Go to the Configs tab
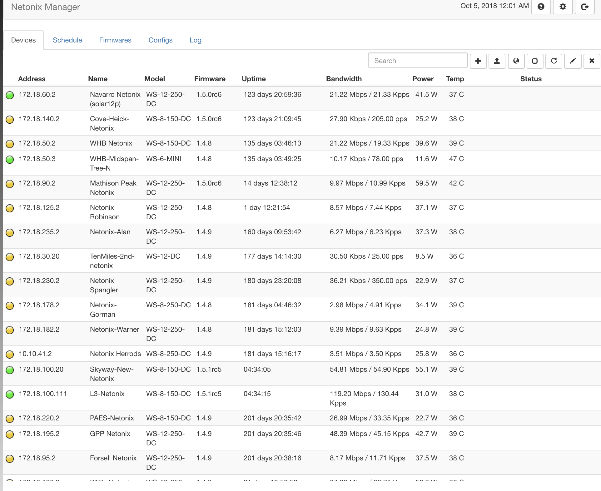 (x=161, y=40)
